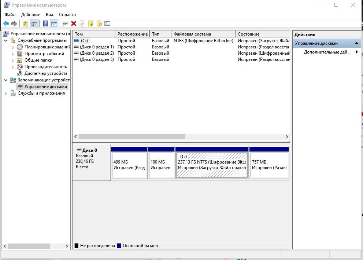Toggle the show/hide Action pane button
The image size is (363, 260).
[54, 23]
